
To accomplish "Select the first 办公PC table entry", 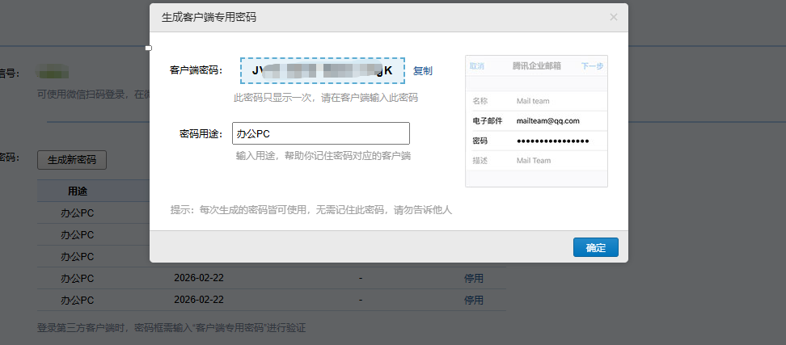I will 78,213.
